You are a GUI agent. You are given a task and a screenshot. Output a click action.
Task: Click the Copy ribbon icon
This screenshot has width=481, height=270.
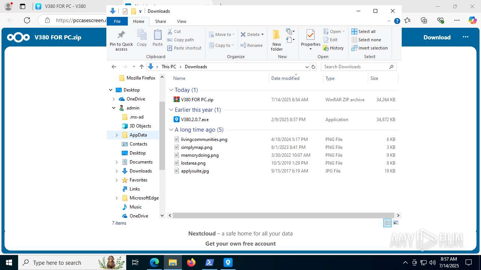point(142,38)
